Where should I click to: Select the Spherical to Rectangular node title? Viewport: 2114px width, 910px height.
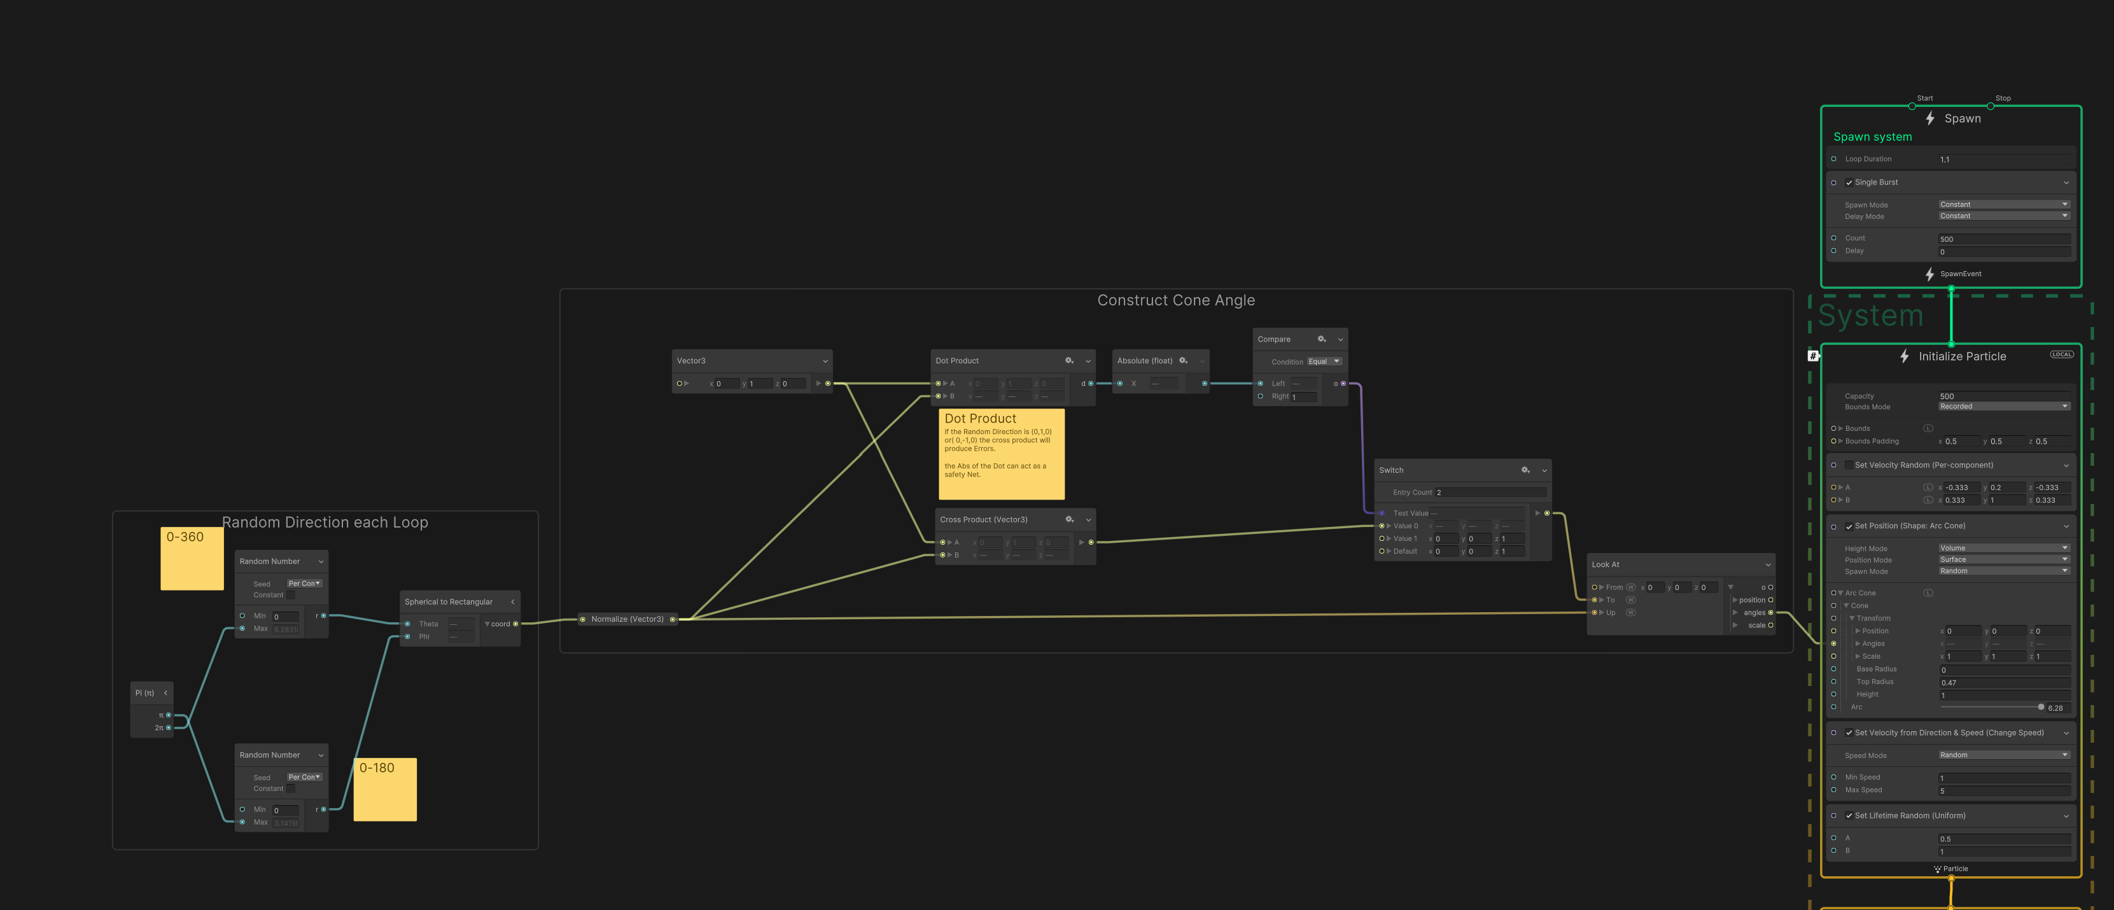pyautogui.click(x=448, y=601)
